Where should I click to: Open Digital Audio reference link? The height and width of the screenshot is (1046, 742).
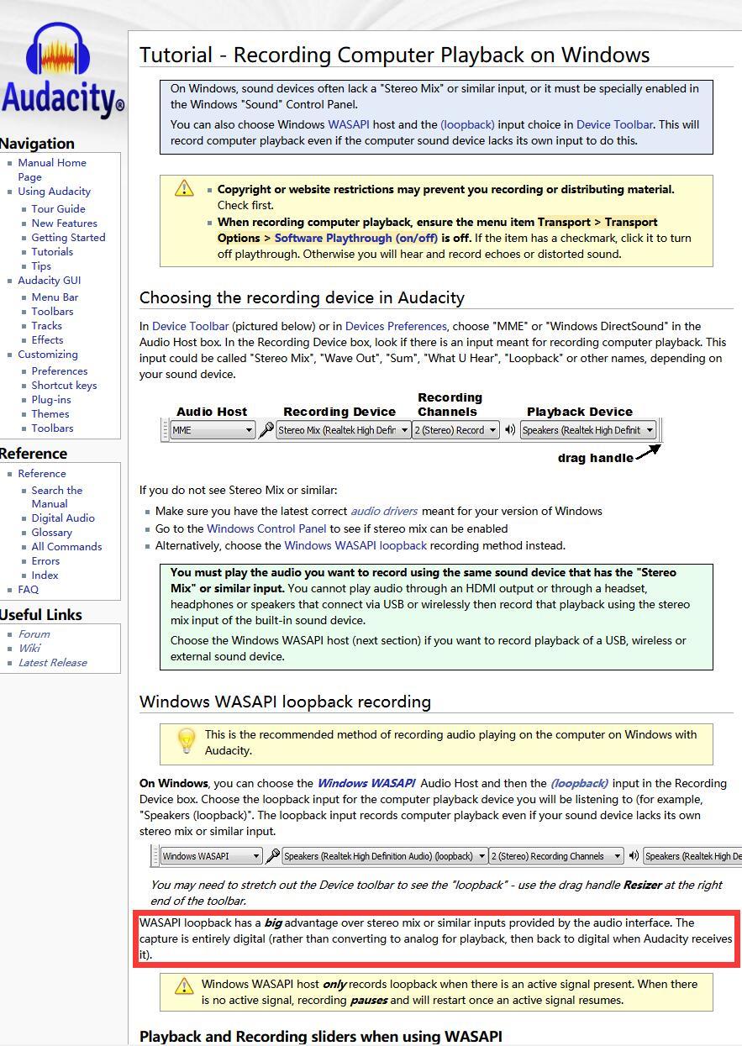(x=63, y=518)
